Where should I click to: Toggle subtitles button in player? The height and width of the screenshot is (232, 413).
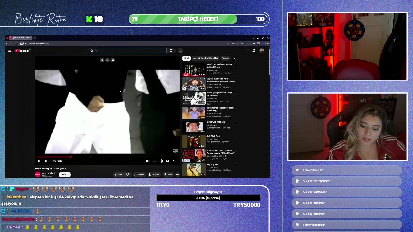click(155, 161)
